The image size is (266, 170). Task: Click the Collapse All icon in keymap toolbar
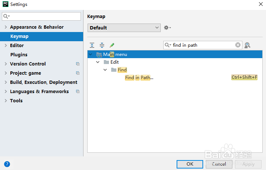102,45
